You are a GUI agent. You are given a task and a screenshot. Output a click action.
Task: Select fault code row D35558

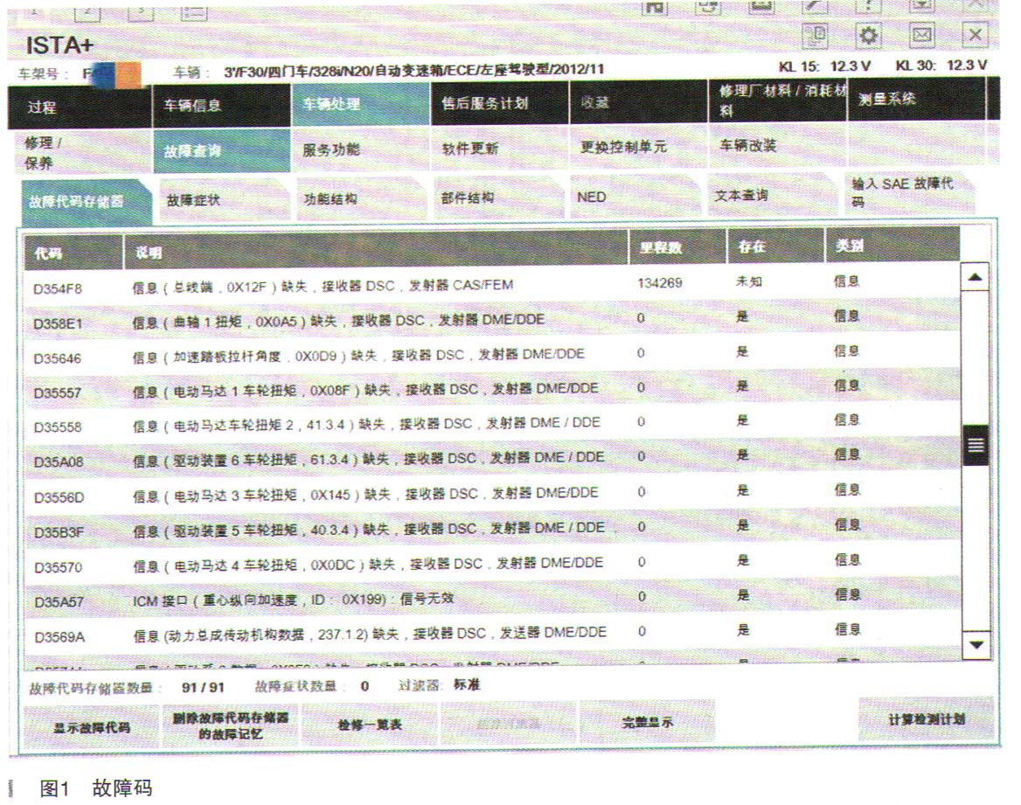[x=491, y=424]
